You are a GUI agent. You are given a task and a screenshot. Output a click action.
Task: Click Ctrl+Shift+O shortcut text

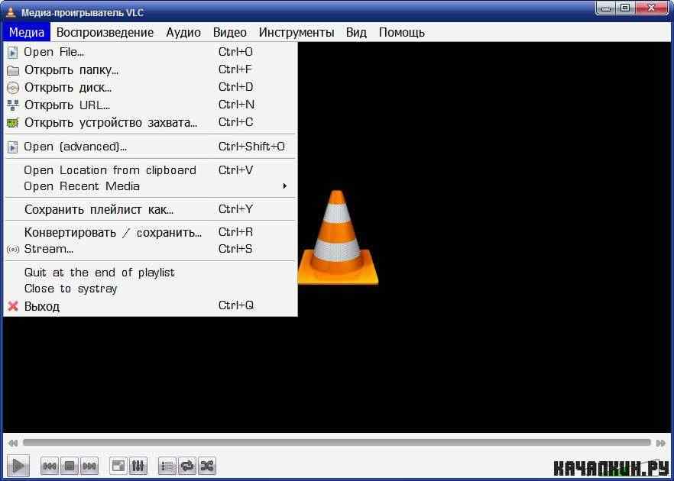click(251, 147)
